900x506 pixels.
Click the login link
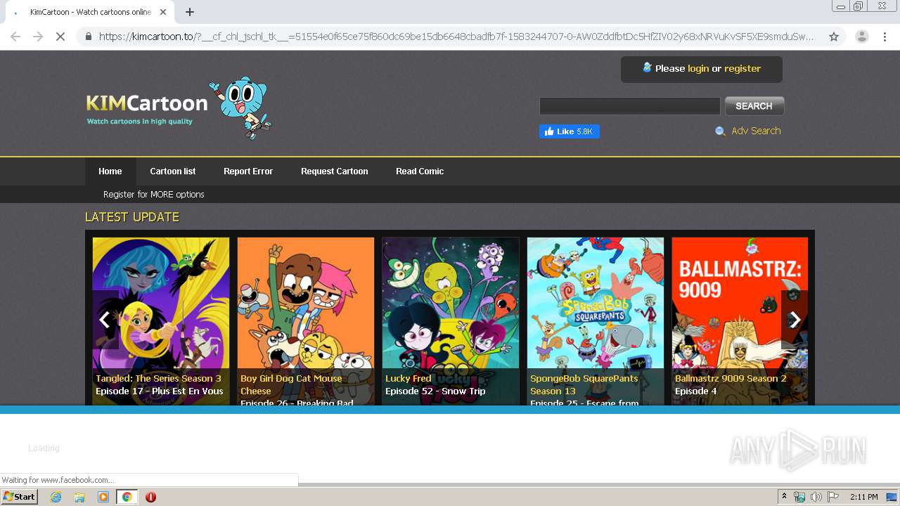pyautogui.click(x=698, y=68)
